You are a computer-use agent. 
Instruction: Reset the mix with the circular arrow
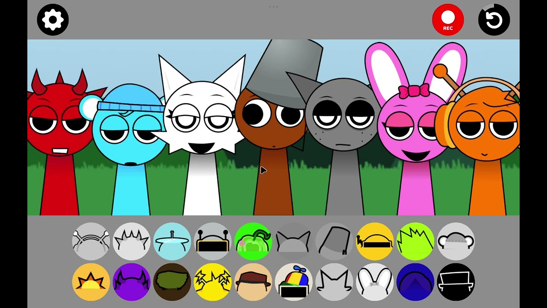494,20
